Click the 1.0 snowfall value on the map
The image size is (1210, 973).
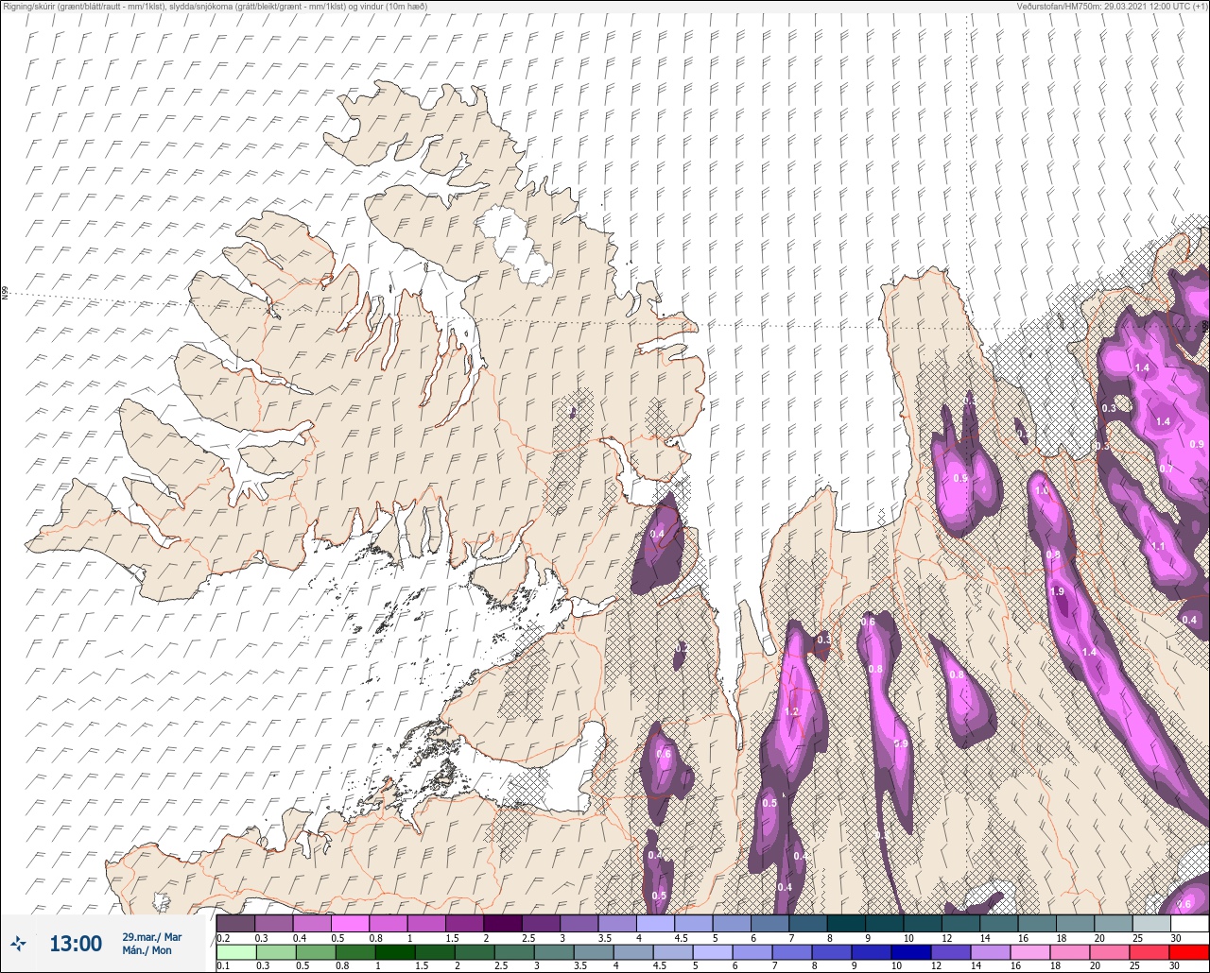pos(1042,491)
